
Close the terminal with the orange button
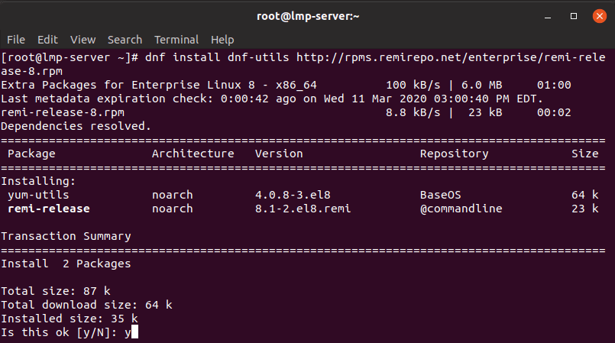[x=599, y=16]
